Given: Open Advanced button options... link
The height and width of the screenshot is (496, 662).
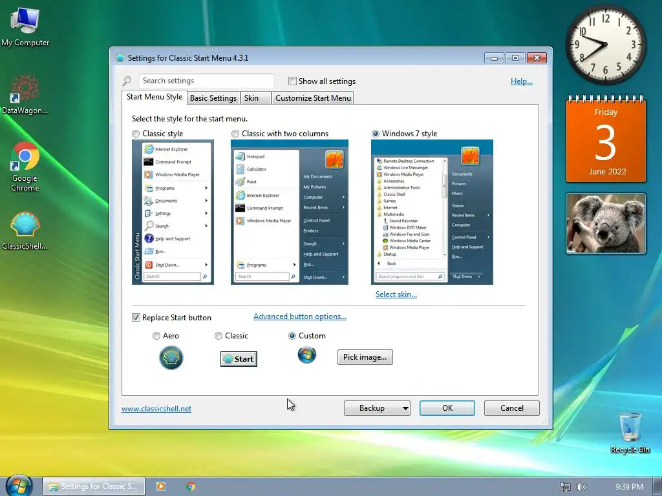Looking at the screenshot, I should click(300, 316).
